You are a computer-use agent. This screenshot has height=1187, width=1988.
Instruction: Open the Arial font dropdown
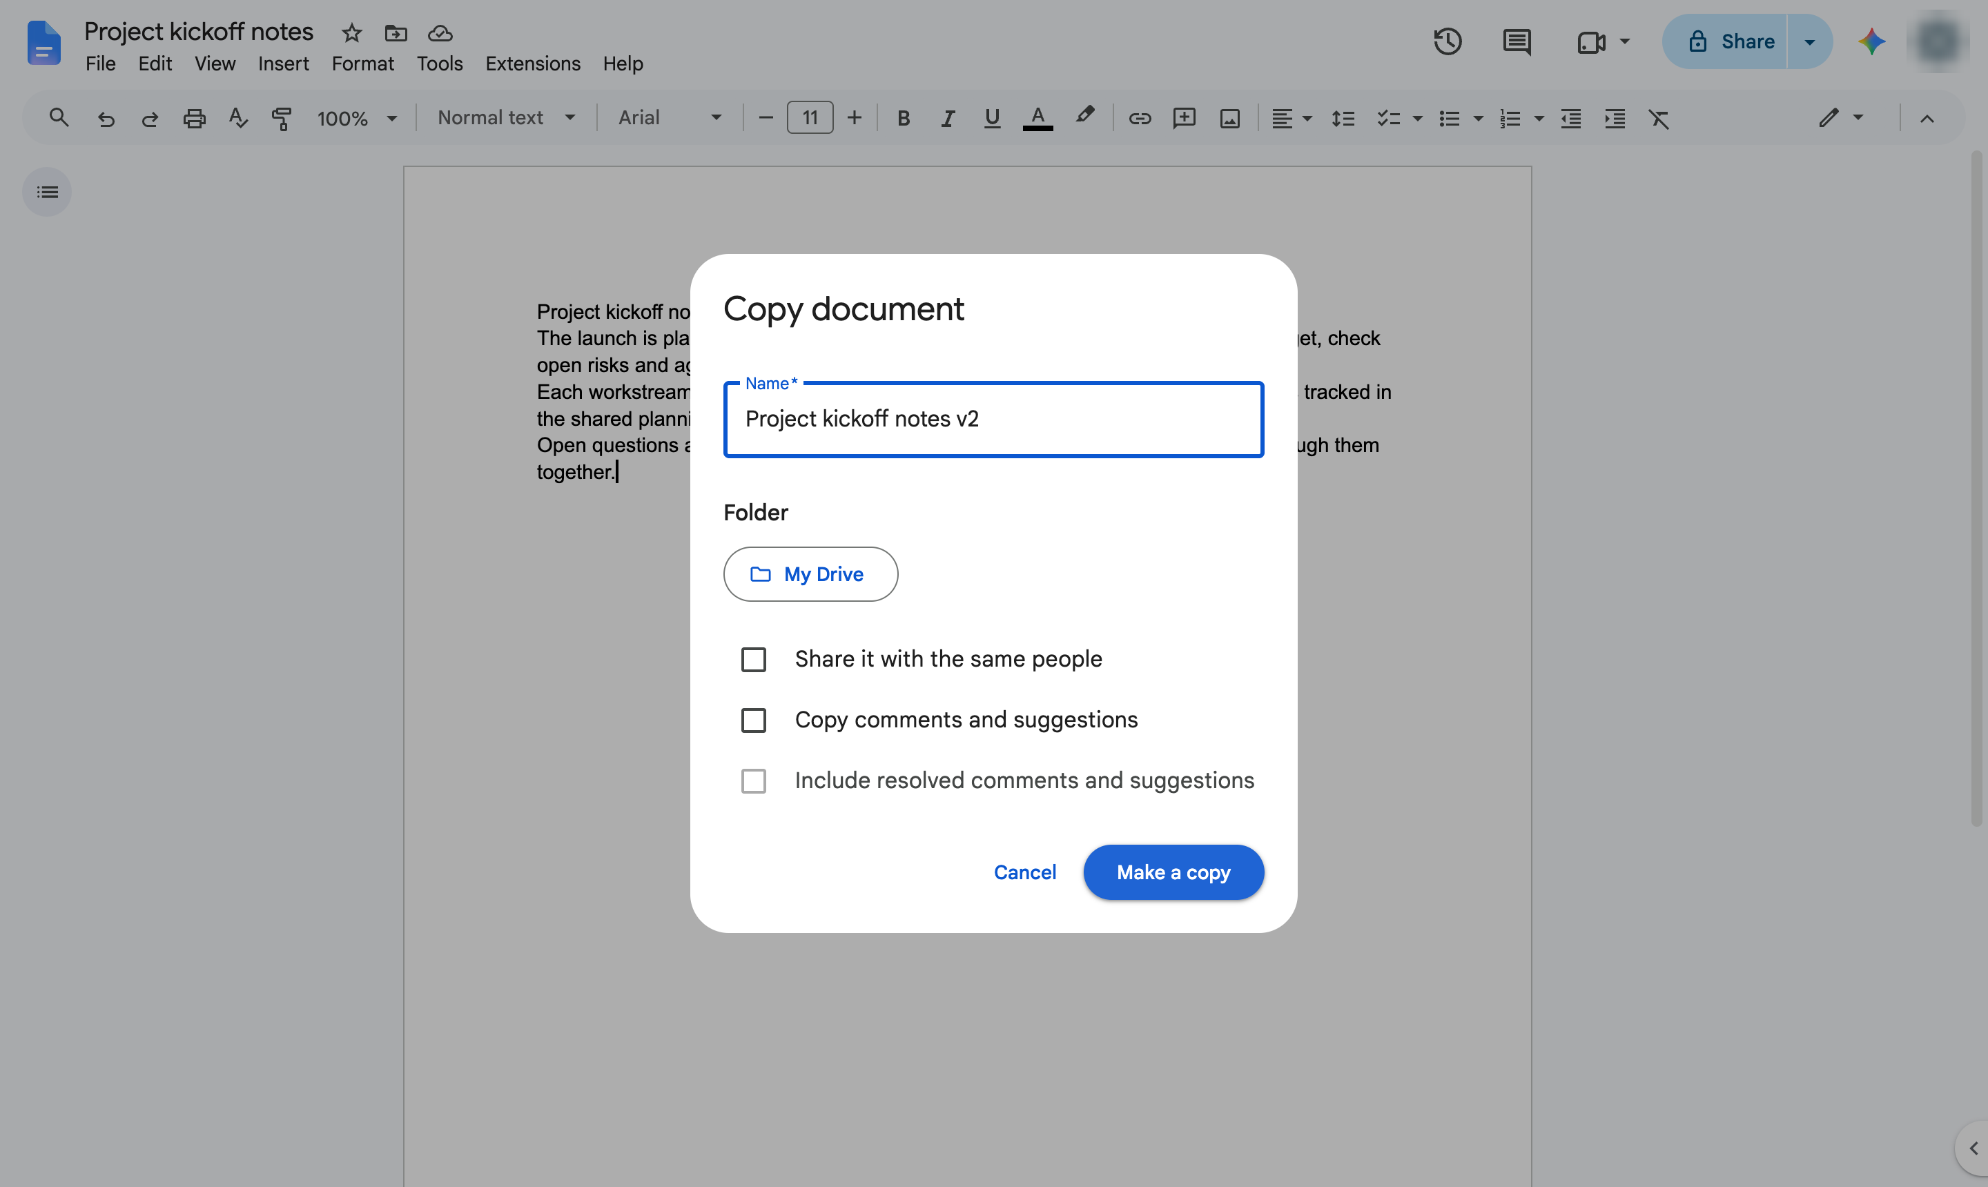(x=670, y=119)
